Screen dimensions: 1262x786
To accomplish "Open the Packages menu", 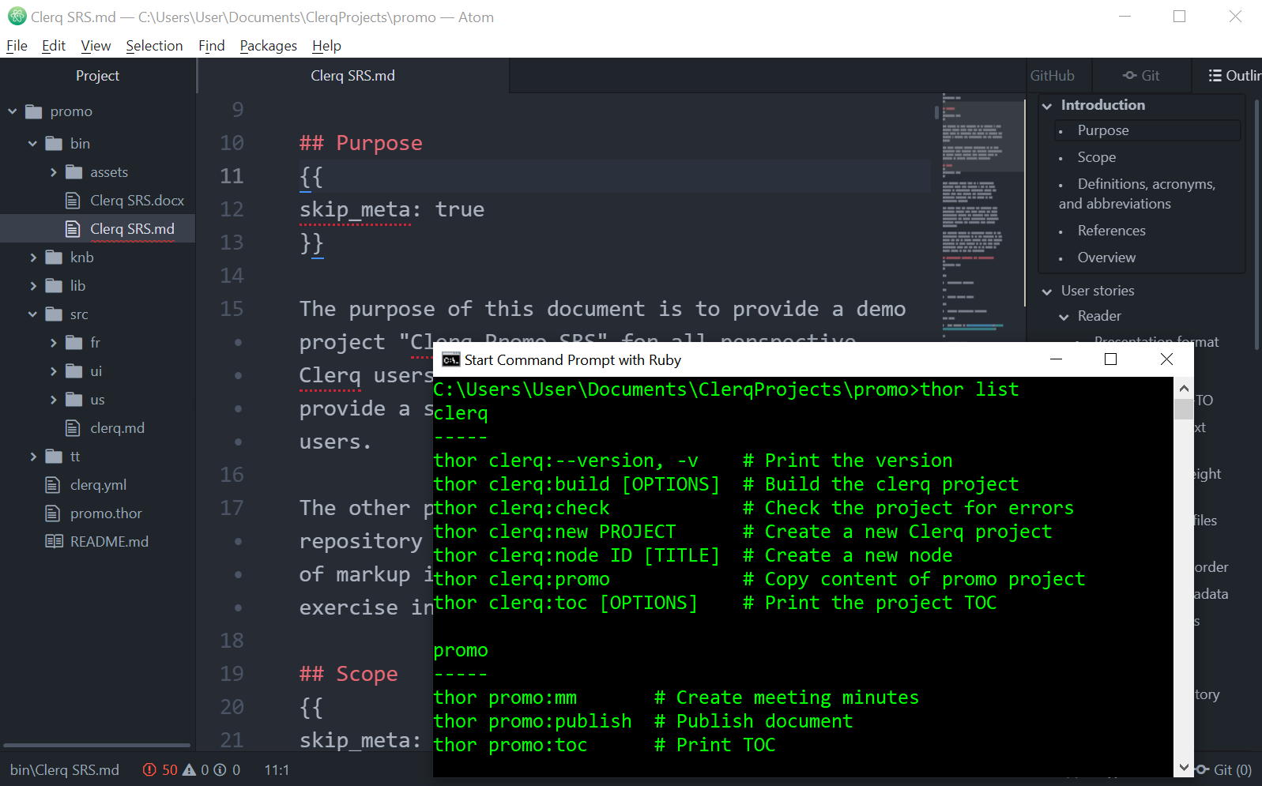I will 268,46.
